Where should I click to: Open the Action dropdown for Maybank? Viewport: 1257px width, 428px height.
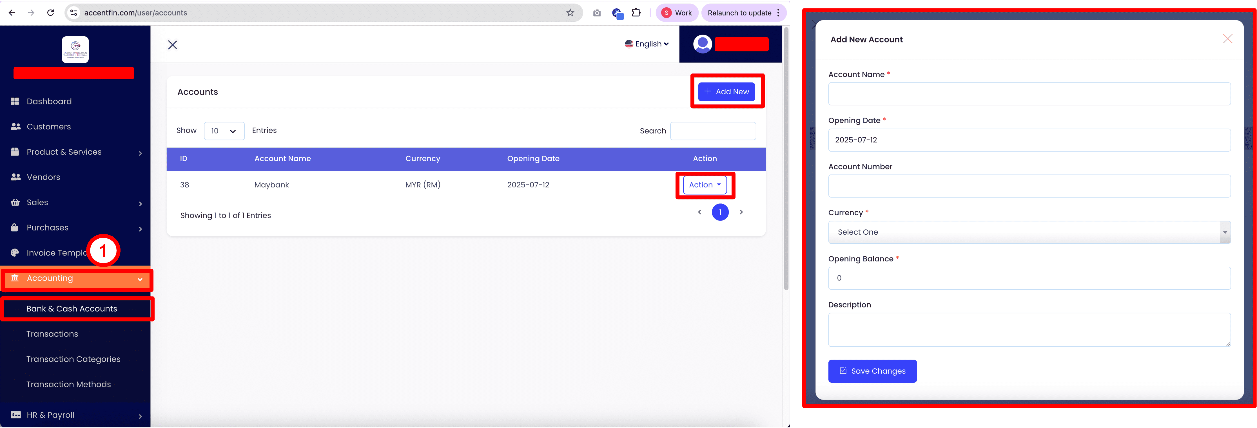point(705,185)
